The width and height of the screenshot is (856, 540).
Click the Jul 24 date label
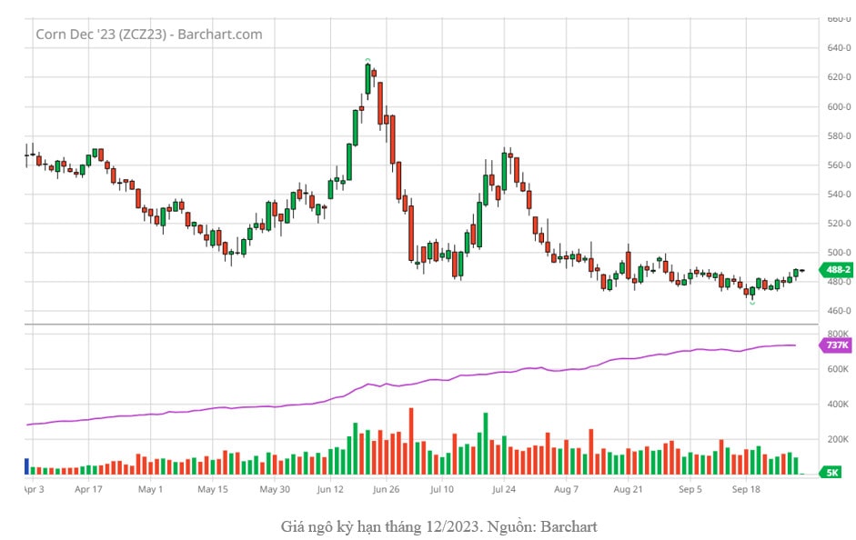pyautogui.click(x=503, y=489)
